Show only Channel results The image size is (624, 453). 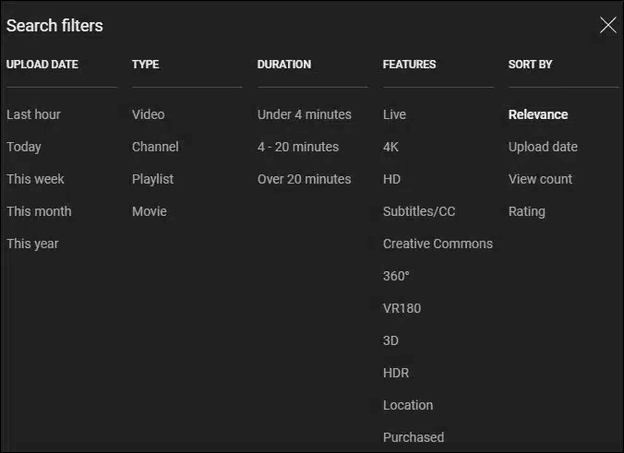155,147
